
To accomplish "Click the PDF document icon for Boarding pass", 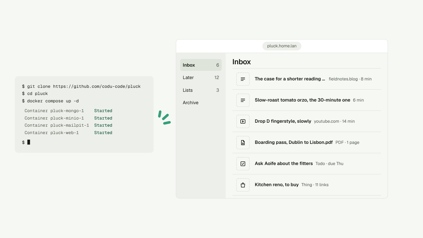I will click(x=243, y=143).
